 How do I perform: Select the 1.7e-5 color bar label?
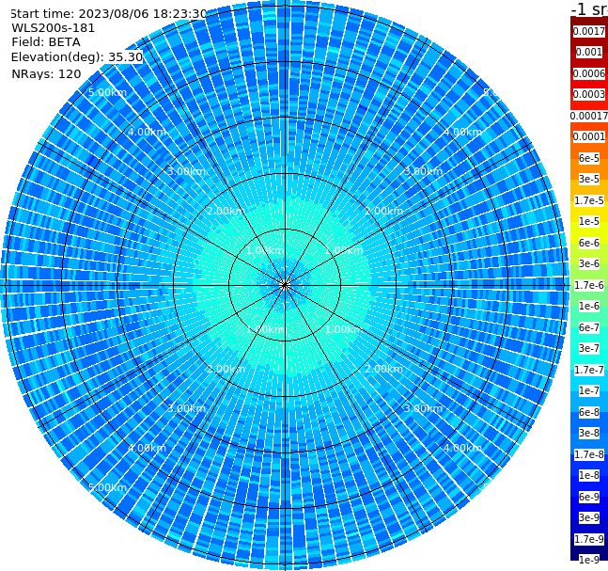[589, 200]
